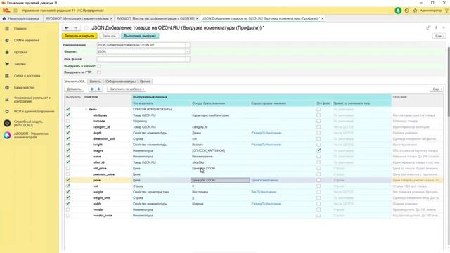The image size is (450, 253).
Task: Switch to the Элементы XML tab
Action: (75, 82)
